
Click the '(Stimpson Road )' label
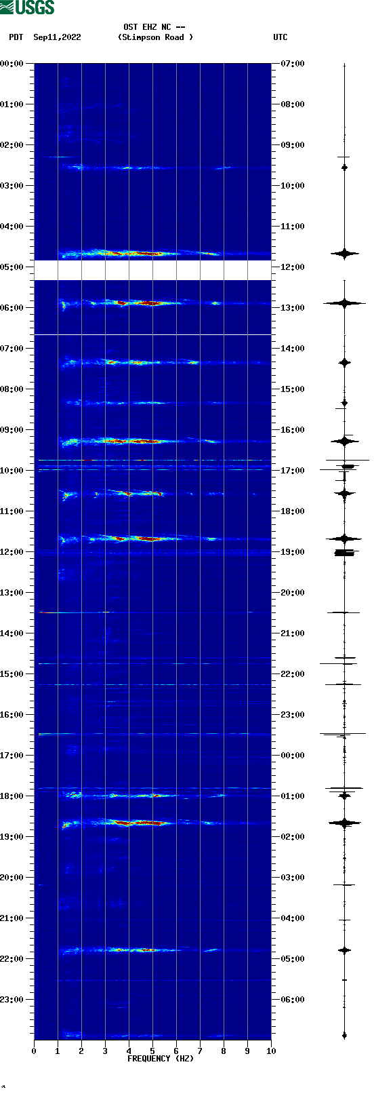click(155, 37)
